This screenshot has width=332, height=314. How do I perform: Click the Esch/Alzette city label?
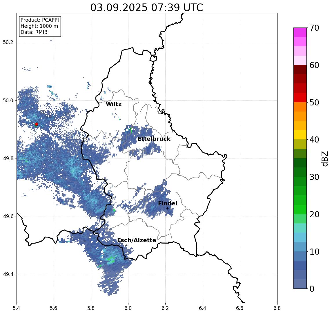pyautogui.click(x=137, y=240)
